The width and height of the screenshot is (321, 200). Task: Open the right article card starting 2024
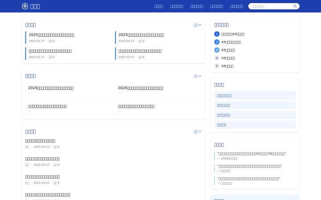click(x=158, y=90)
